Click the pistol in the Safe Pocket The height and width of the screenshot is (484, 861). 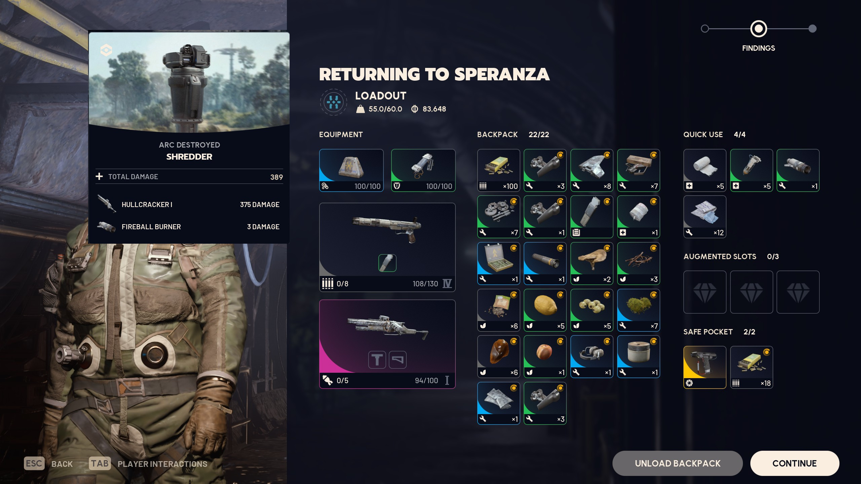(705, 367)
